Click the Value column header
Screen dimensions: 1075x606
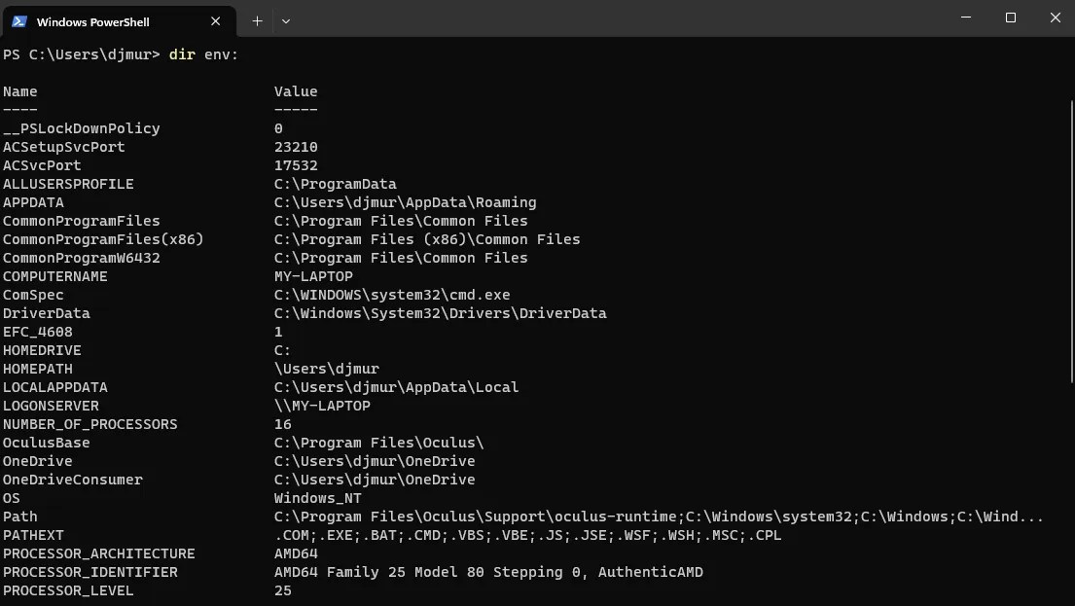[295, 90]
